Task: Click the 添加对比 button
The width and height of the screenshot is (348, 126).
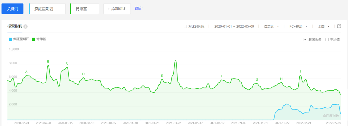Action: [x=117, y=9]
